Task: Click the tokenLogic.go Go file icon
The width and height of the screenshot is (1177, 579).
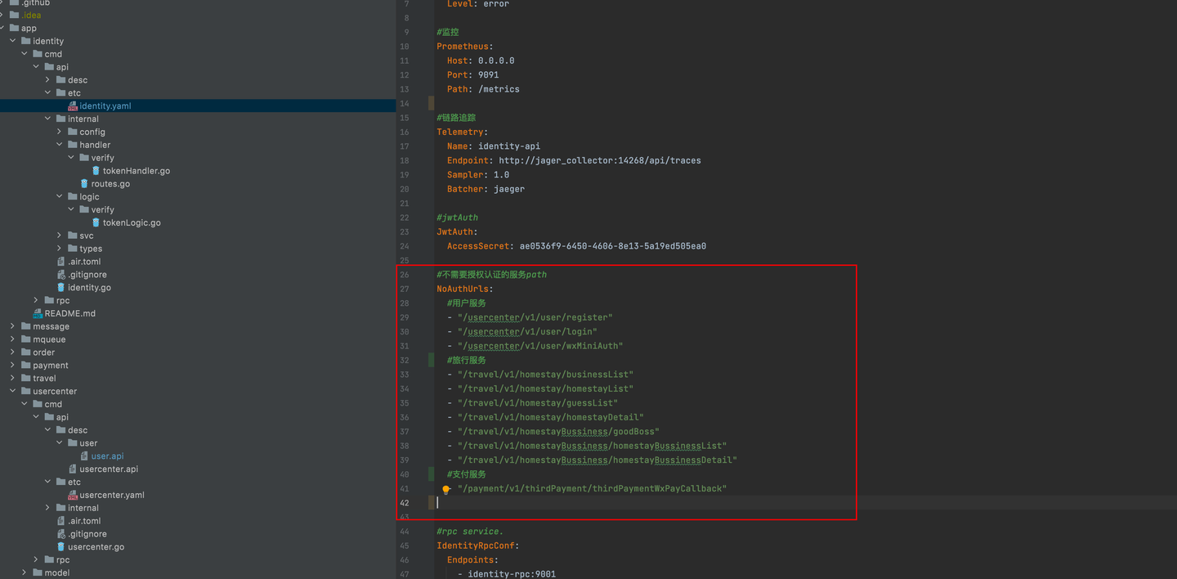Action: coord(96,222)
